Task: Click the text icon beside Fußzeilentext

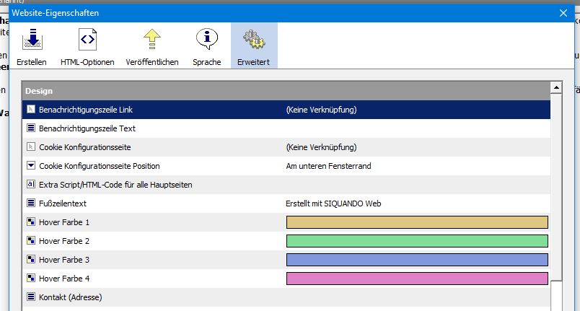Action: pyautogui.click(x=31, y=203)
